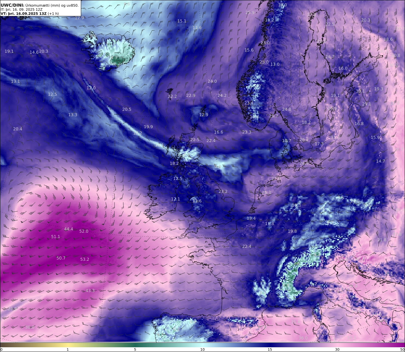Image resolution: width=405 pixels, height=352 pixels.
Task: Select the 15 tick on color scale
Action: coord(270,349)
